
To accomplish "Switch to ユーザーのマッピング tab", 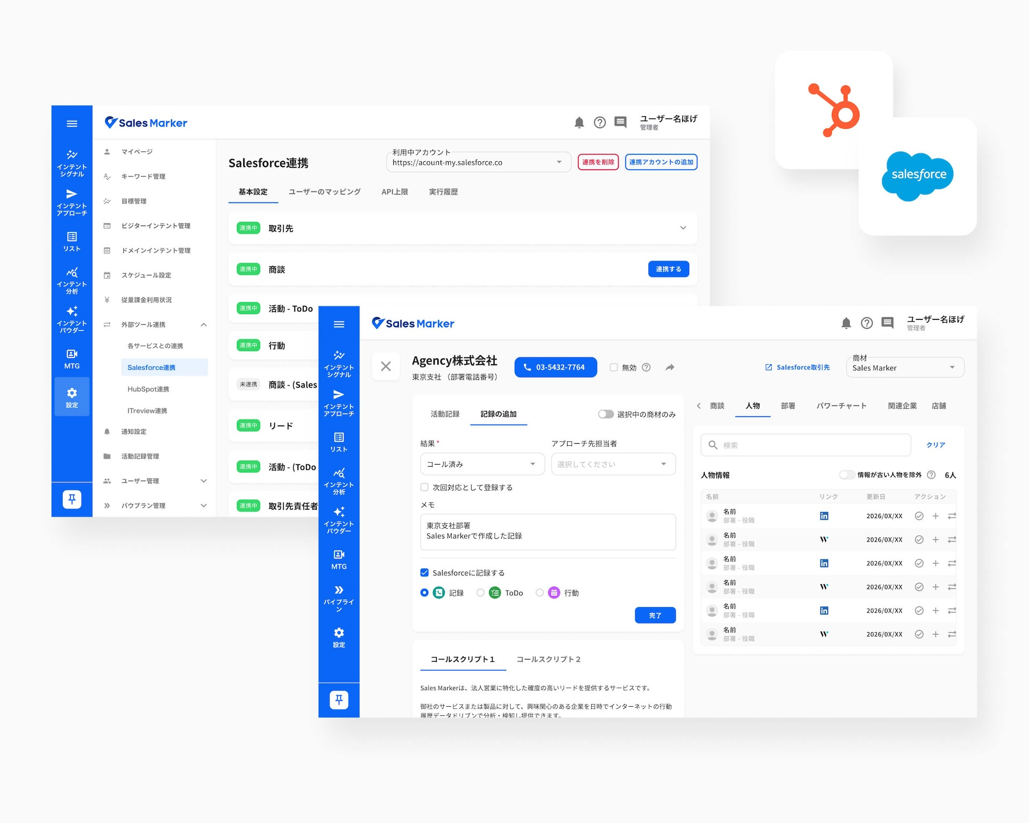I will [325, 192].
